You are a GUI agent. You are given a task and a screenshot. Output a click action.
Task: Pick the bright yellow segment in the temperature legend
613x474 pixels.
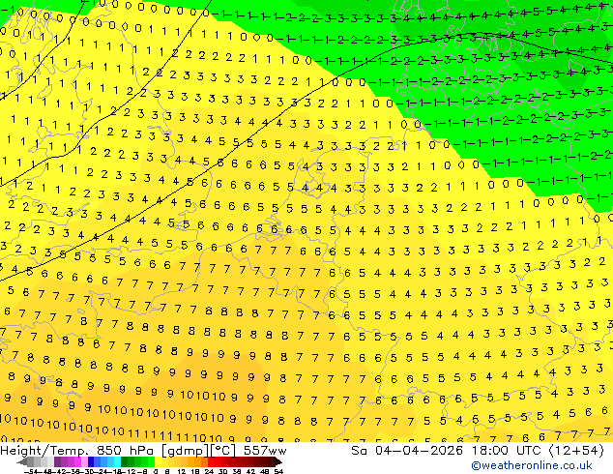[158, 461]
